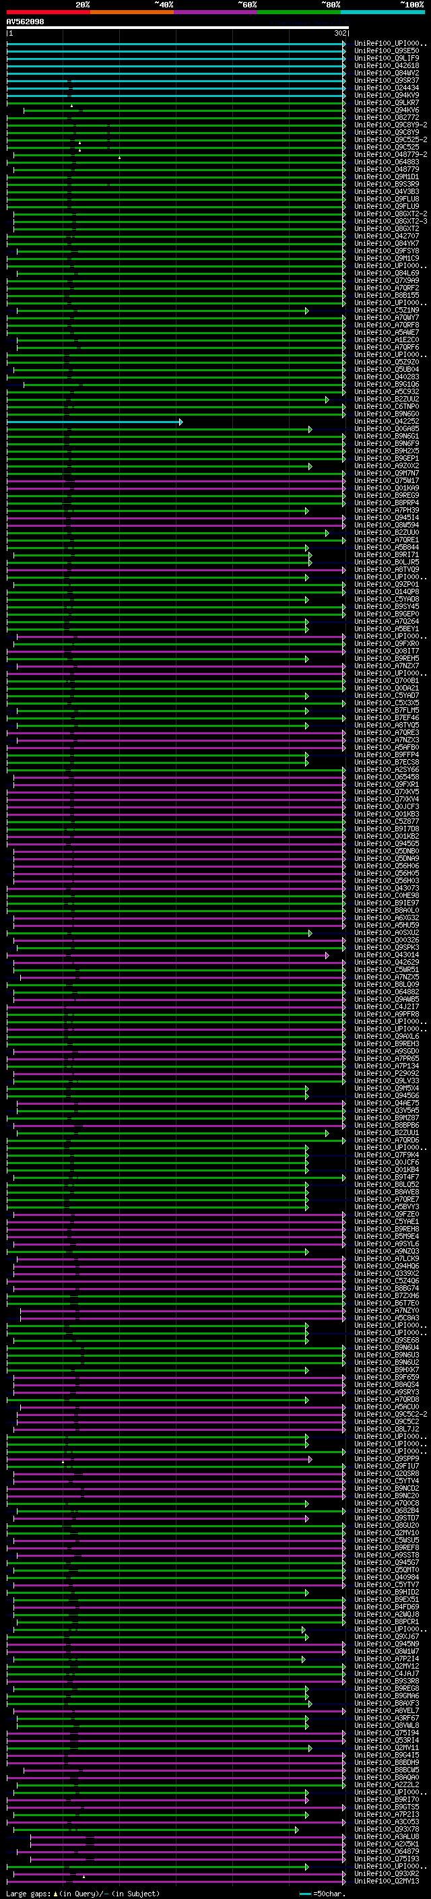The width and height of the screenshot is (431, 1899).
Task: Open hit UniRef100_Q2MV13
Action: pos(387,1881)
